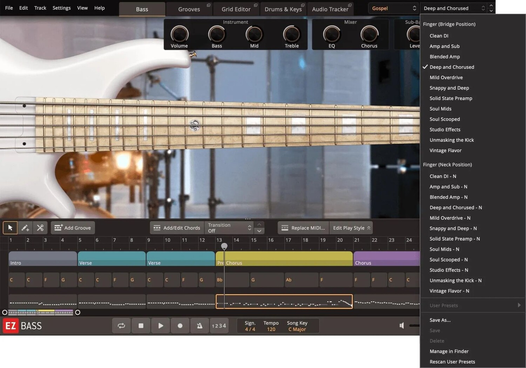Mute output with the speaker icon
The height and width of the screenshot is (368, 526).
coord(402,326)
